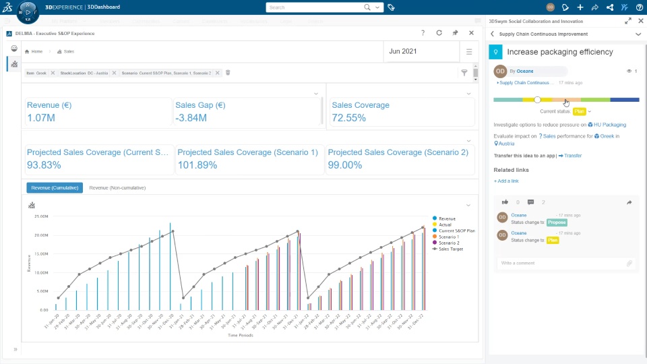This screenshot has width=647, height=364.
Task: Select the green status bar segment
Action: pos(595,100)
